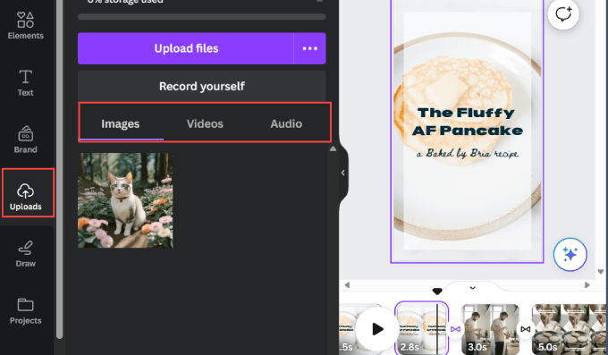Viewport: 608px width, 355px height.
Task: Click the sidebar vertical scrollbar
Action: [59, 170]
